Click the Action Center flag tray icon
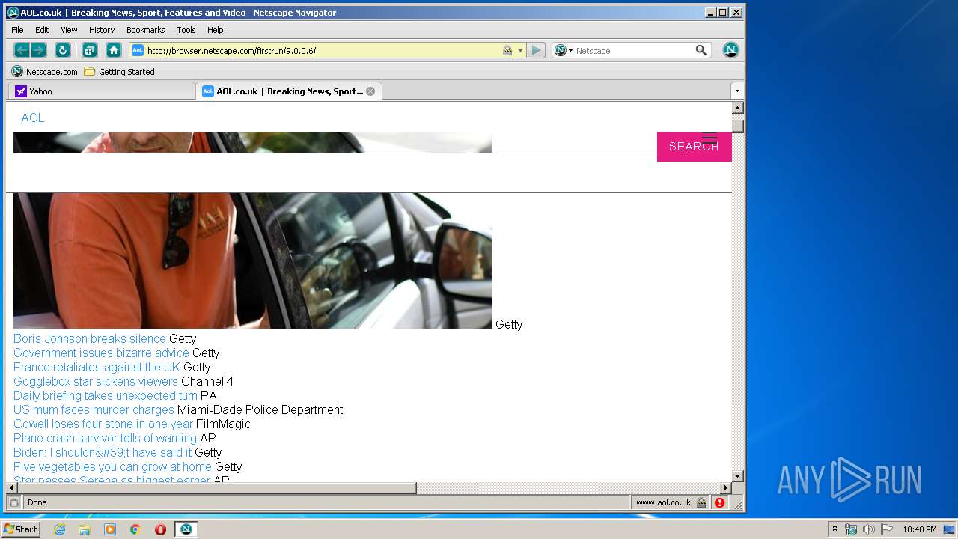This screenshot has width=958, height=539. [887, 529]
